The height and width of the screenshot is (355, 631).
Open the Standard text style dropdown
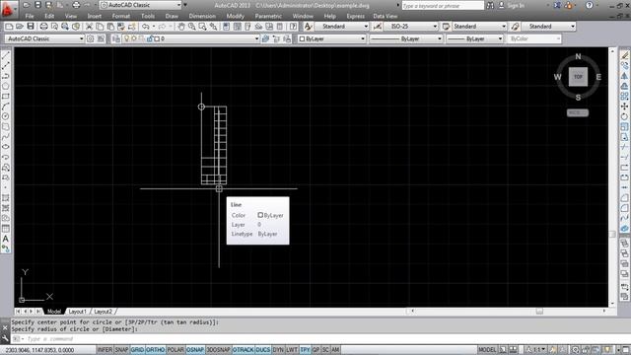(341, 27)
